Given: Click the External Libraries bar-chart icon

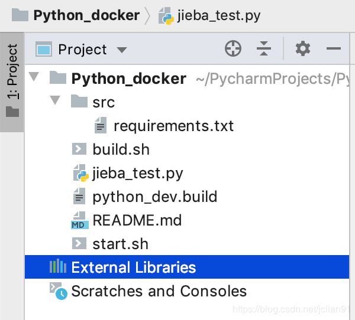Looking at the screenshot, I should click(58, 267).
